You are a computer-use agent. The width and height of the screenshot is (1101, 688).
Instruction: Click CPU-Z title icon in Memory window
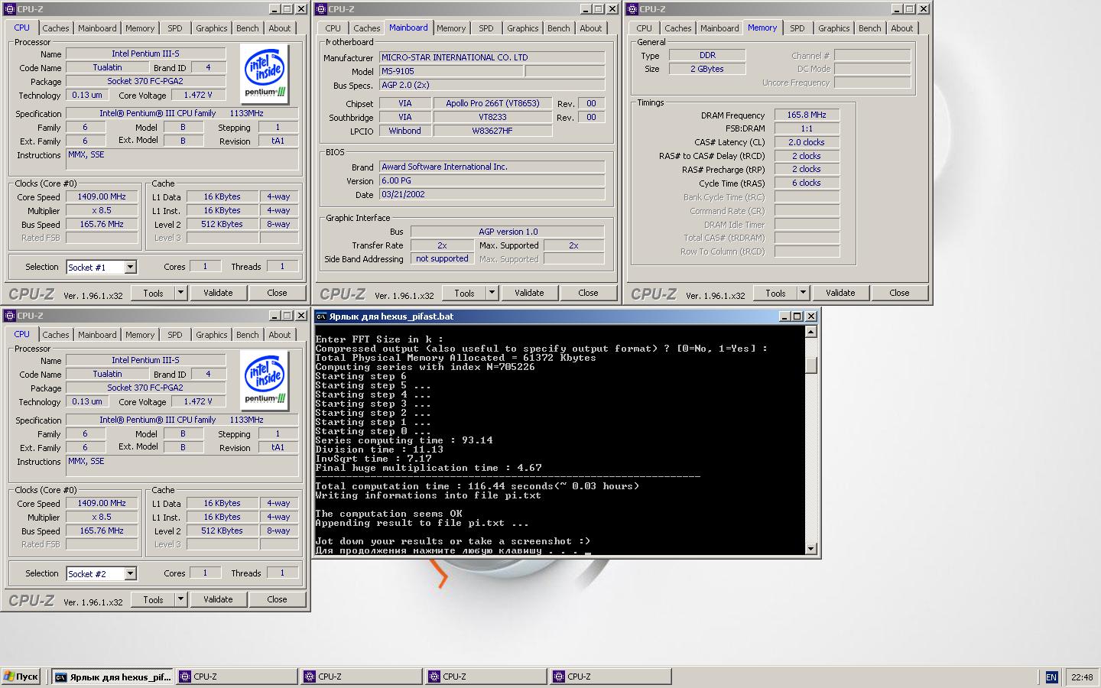tap(632, 9)
